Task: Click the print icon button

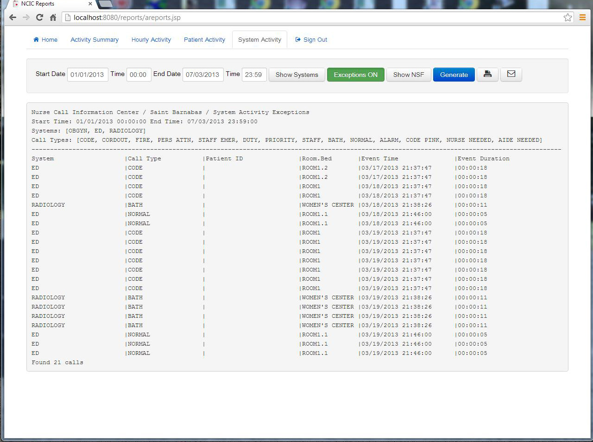Action: 487,74
